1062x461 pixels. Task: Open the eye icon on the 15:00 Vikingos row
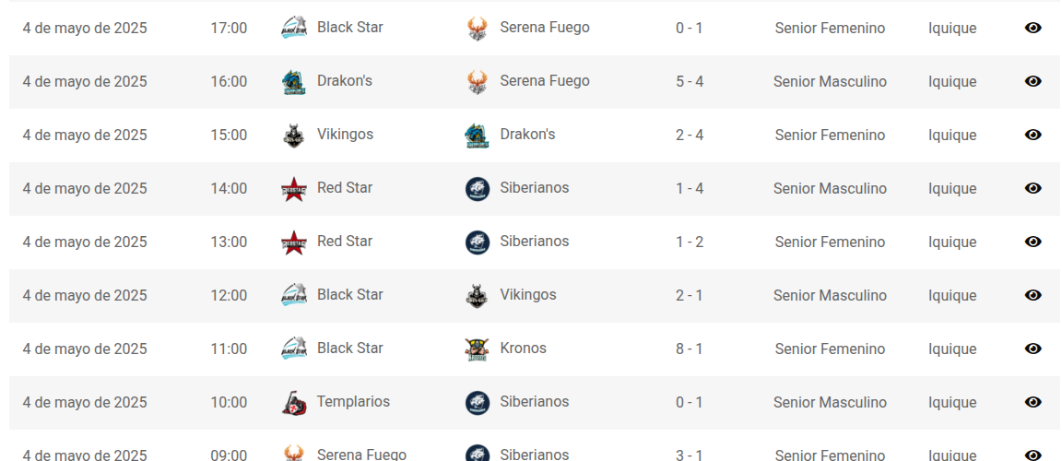(1032, 135)
